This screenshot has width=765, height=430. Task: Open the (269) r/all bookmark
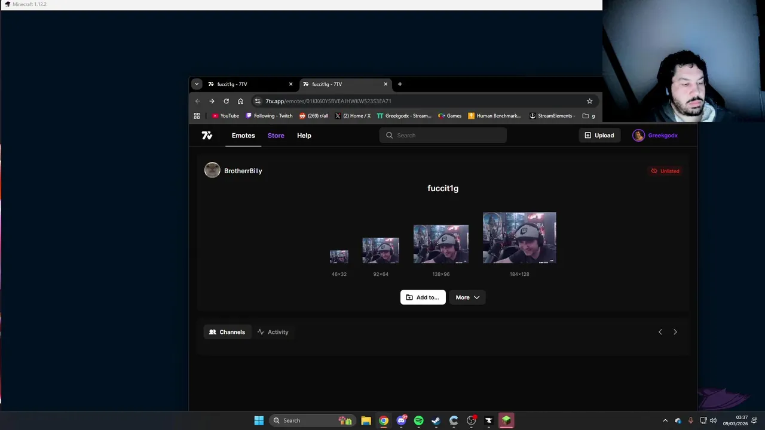point(314,116)
